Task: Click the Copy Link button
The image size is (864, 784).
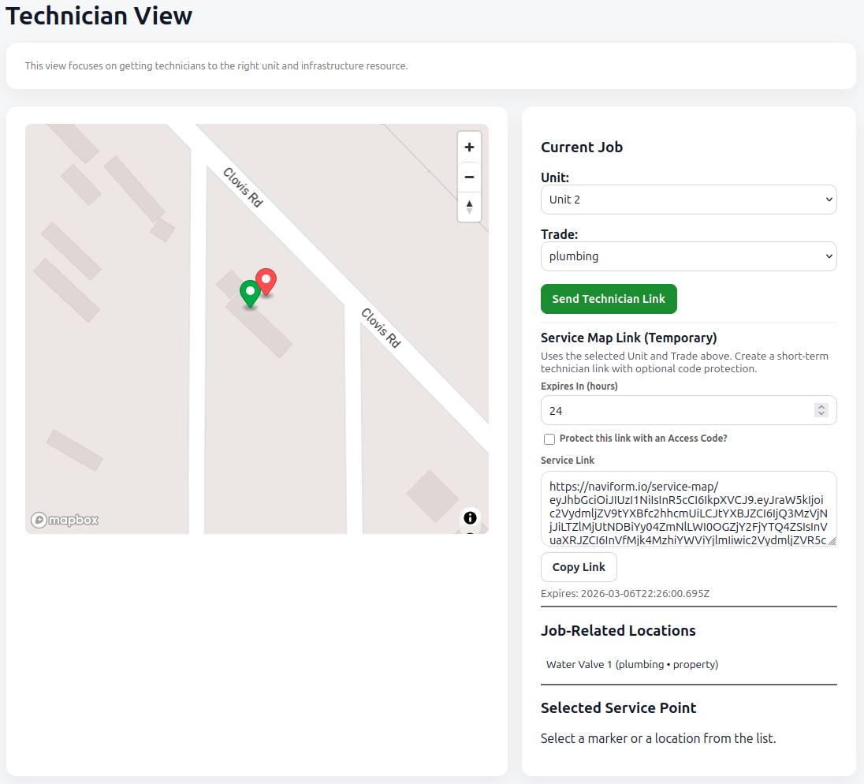Action: pyautogui.click(x=579, y=567)
